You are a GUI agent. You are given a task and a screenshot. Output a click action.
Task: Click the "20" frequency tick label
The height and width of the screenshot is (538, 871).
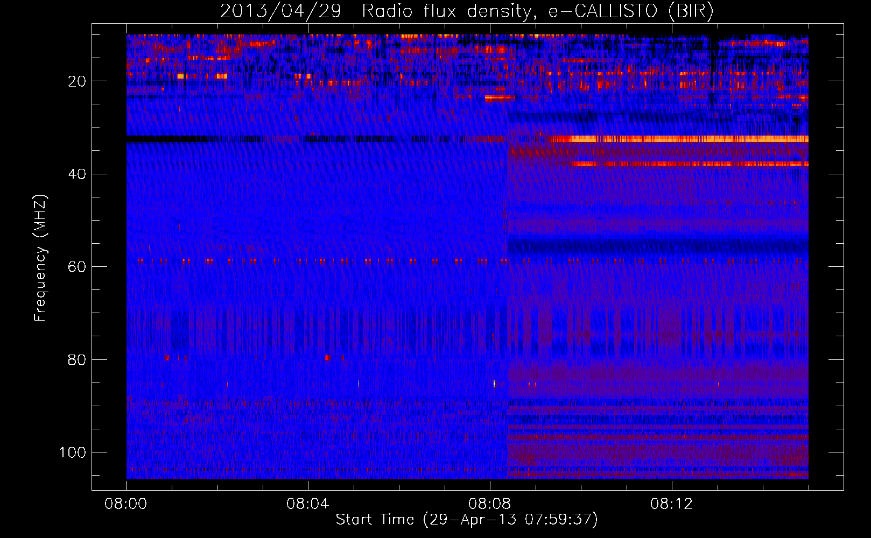[78, 81]
